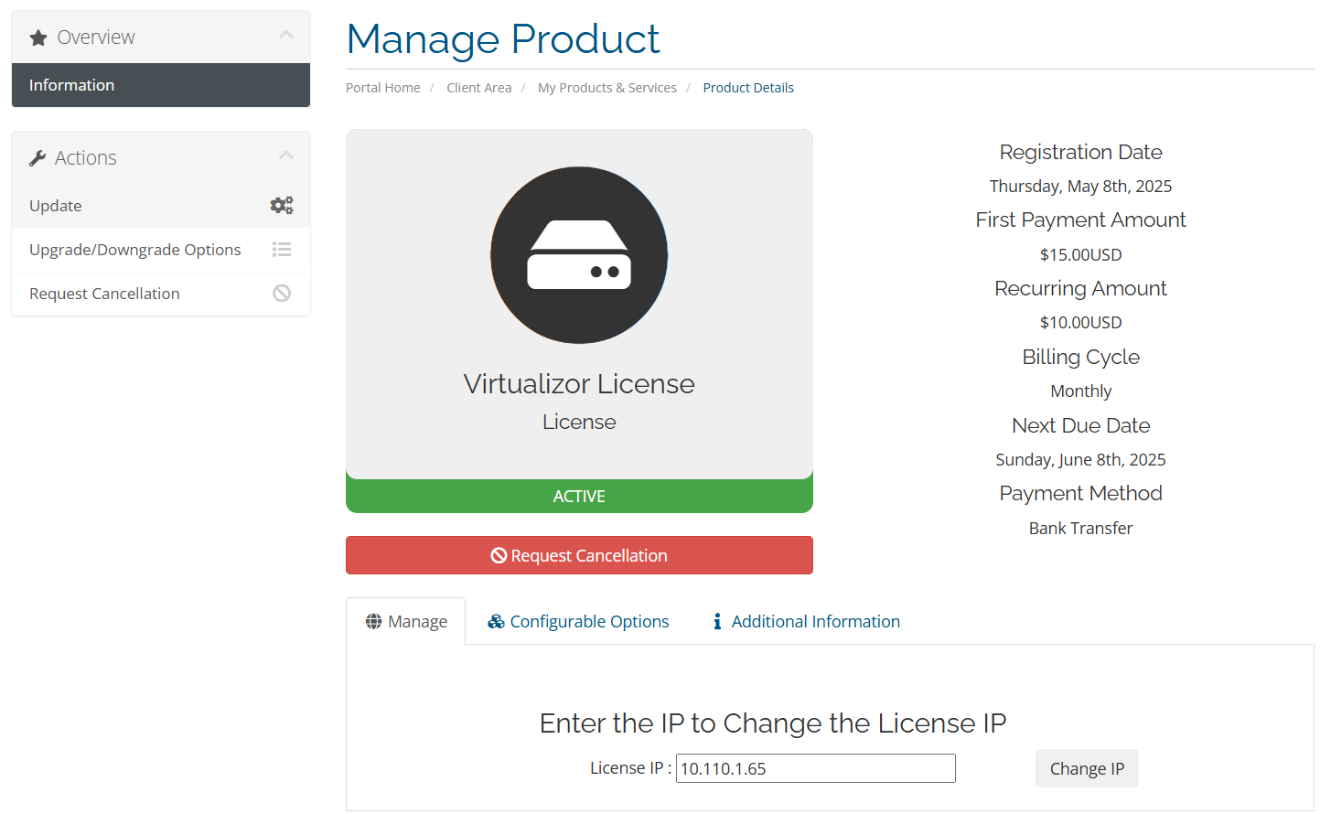Choose Request Cancellation from the Actions sidebar
This screenshot has width=1331, height=814.
point(161,294)
